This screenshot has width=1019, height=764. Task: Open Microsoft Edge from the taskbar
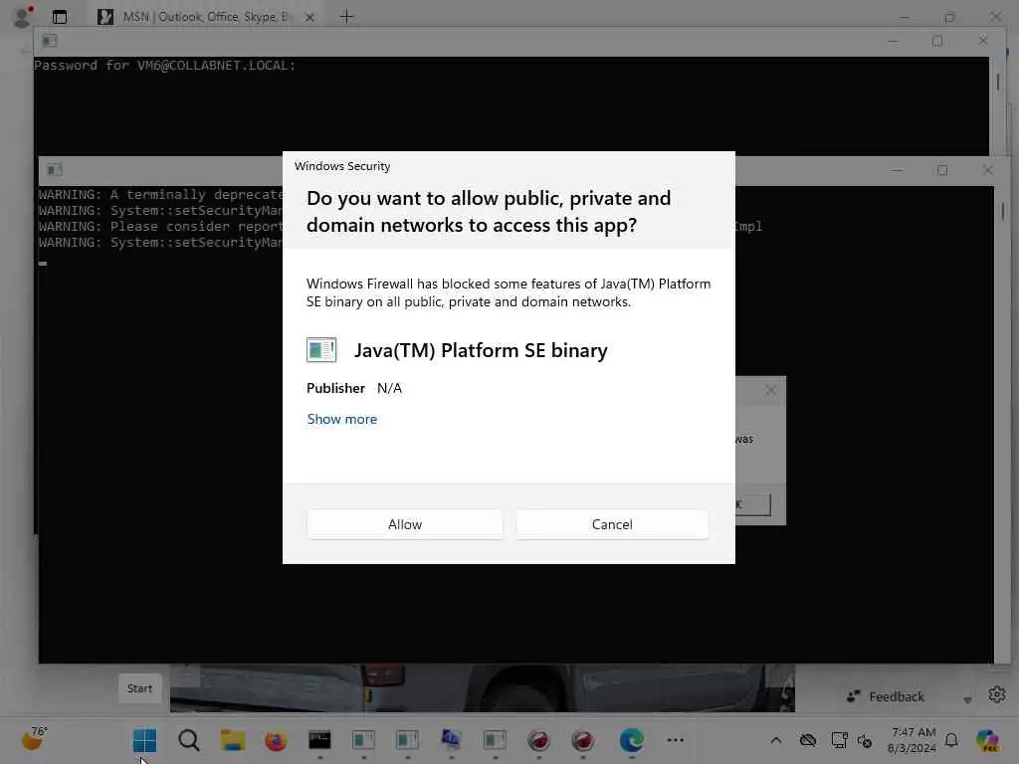click(x=631, y=740)
